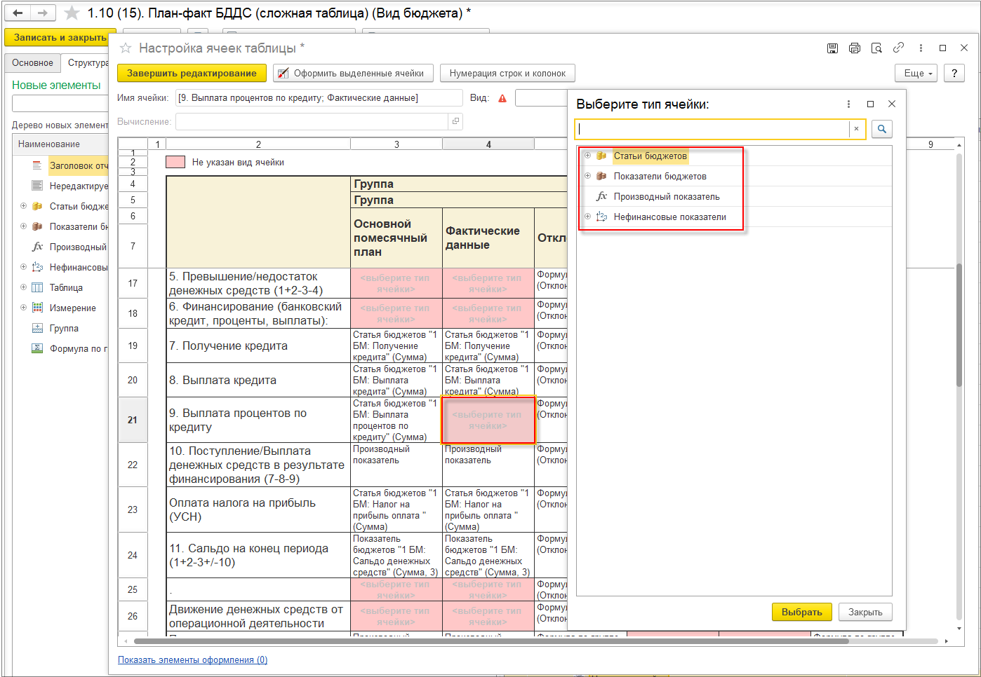This screenshot has height=677, width=981.
Task: Switch to the Основное tab
Action: pyautogui.click(x=32, y=63)
